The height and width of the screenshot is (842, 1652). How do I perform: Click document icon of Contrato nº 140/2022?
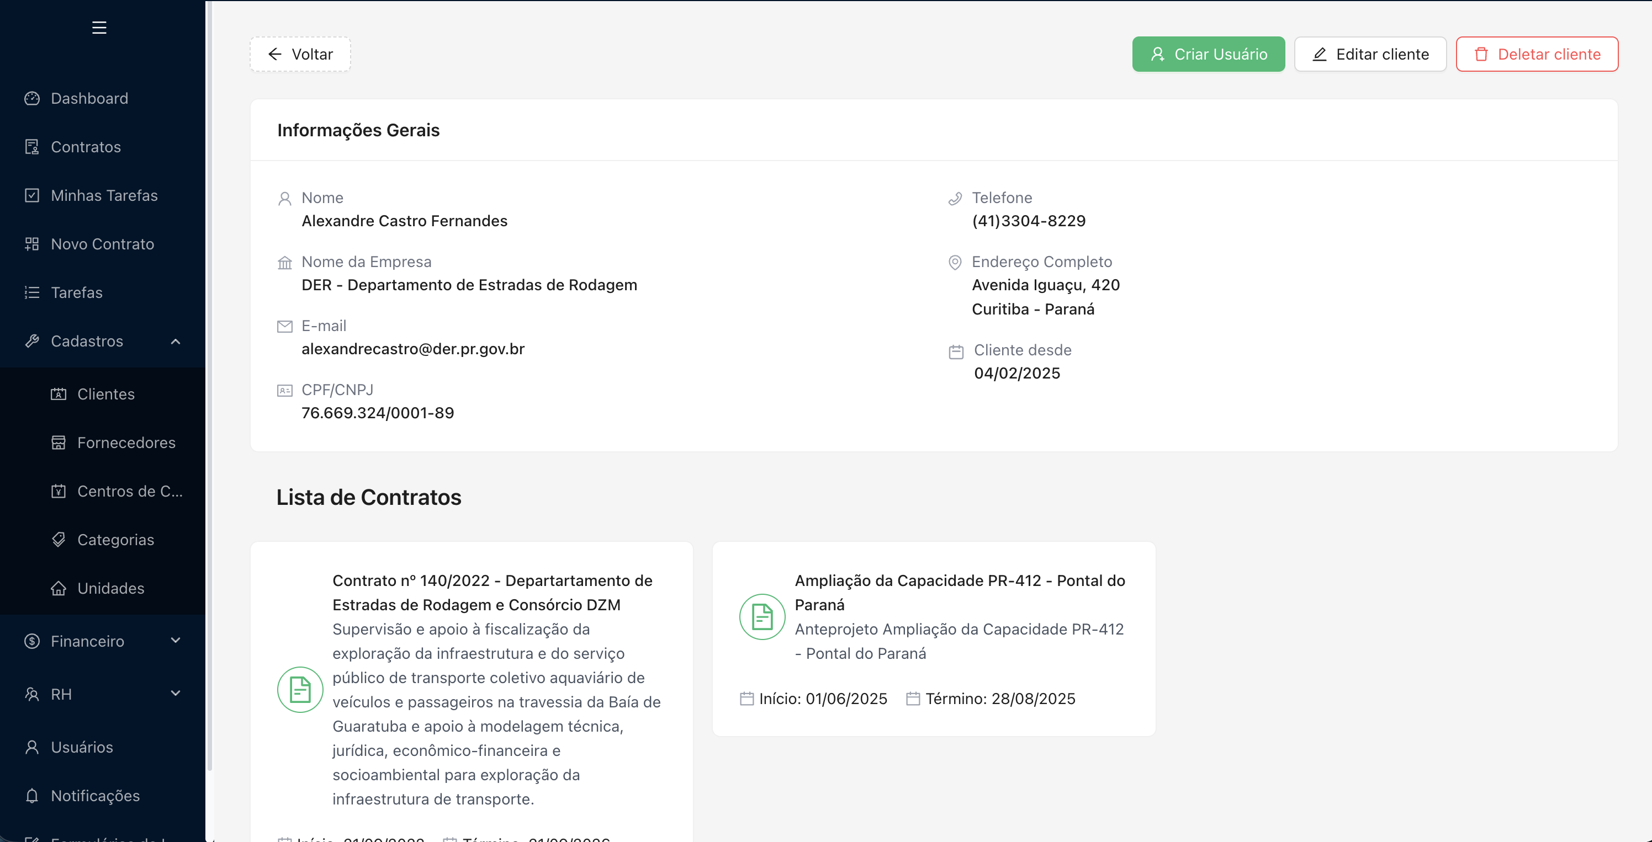pyautogui.click(x=299, y=690)
